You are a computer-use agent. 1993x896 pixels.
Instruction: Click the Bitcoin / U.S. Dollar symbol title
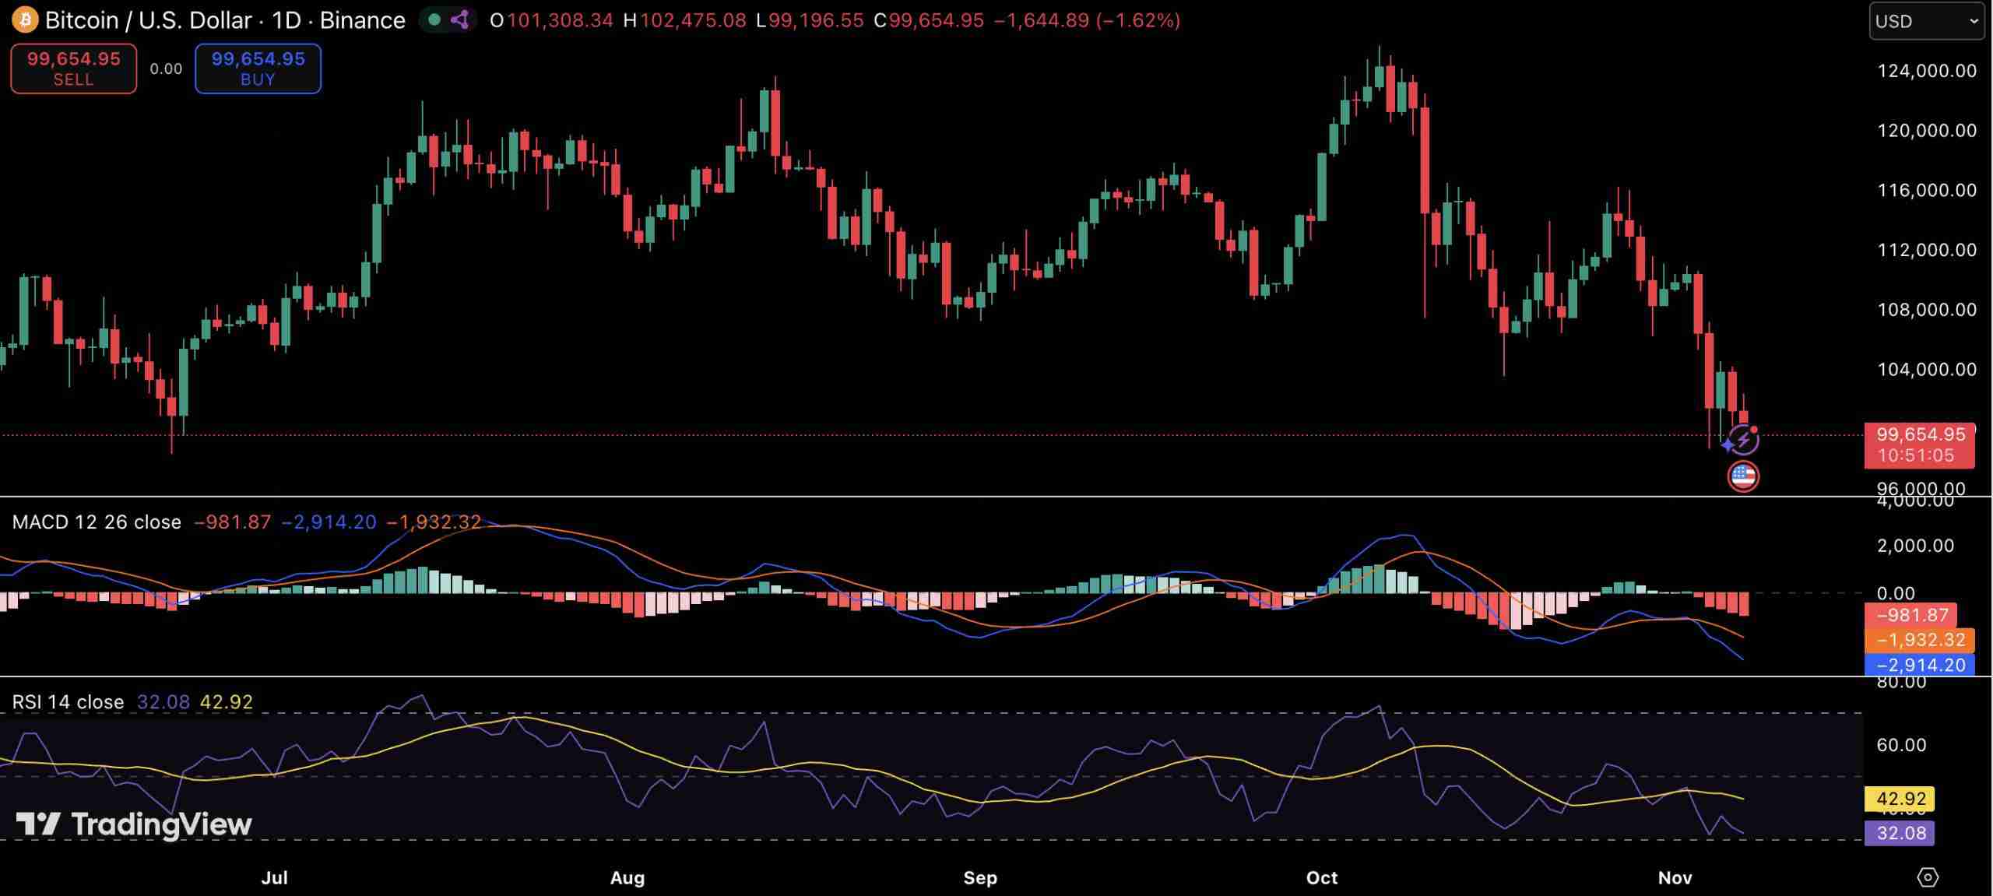(148, 20)
